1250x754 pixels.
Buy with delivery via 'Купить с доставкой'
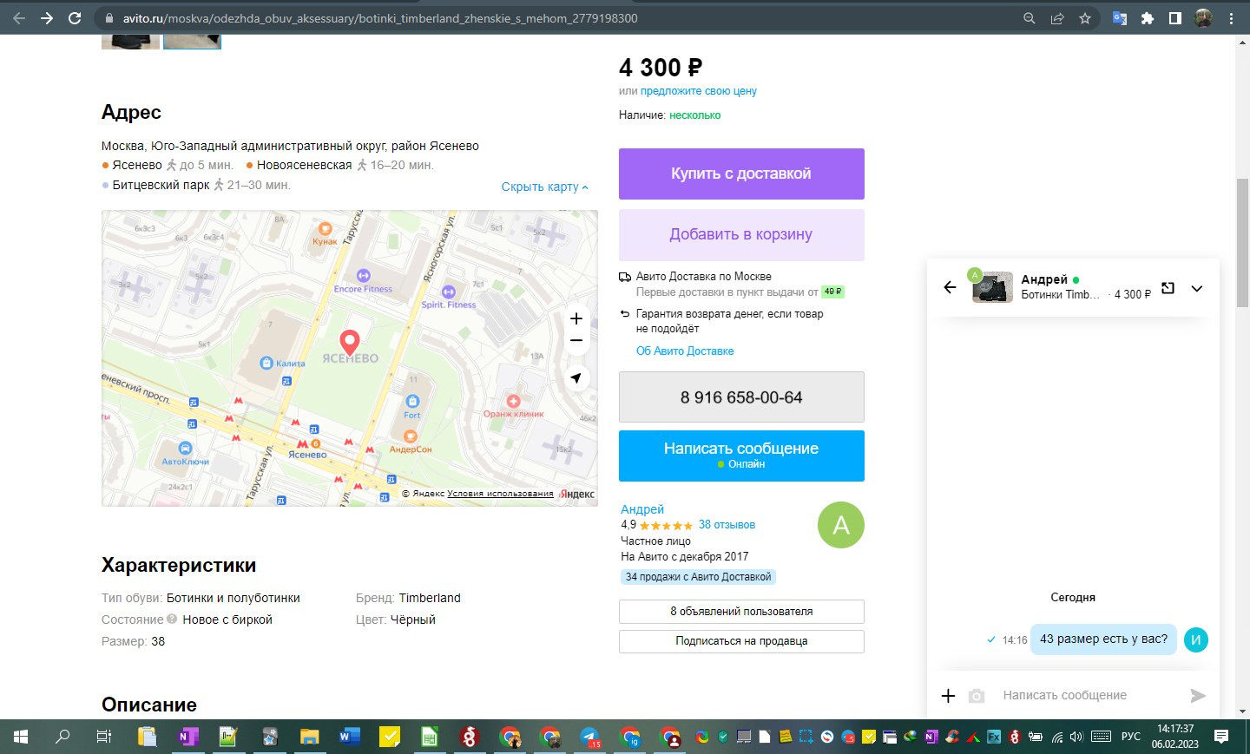pos(741,174)
